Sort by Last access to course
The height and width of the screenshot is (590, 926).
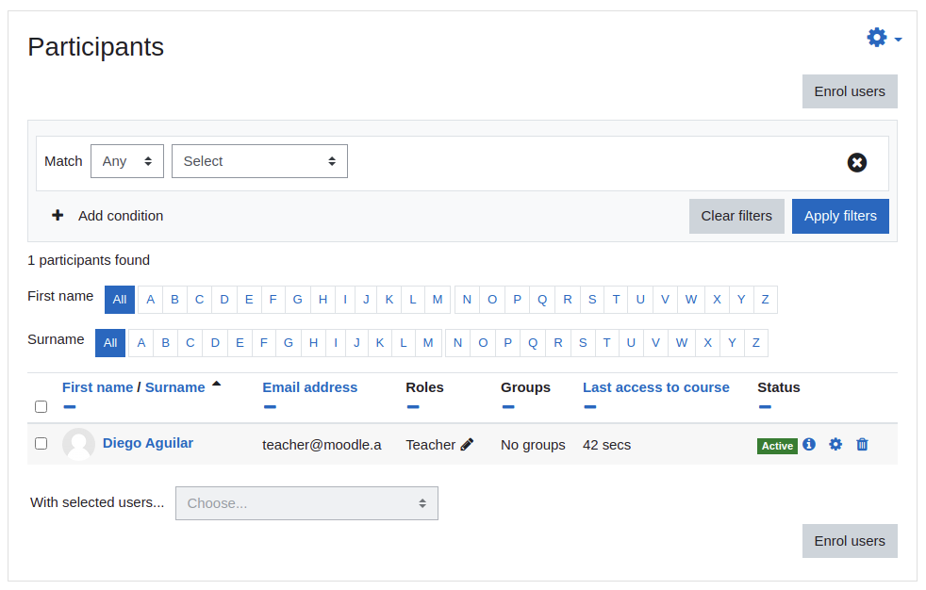click(x=655, y=387)
